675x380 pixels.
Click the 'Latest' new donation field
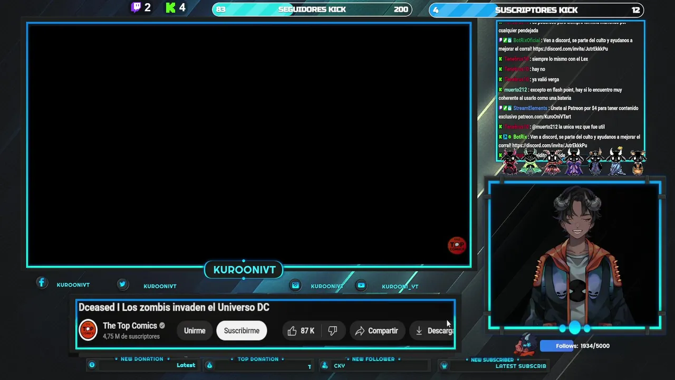tap(186, 365)
